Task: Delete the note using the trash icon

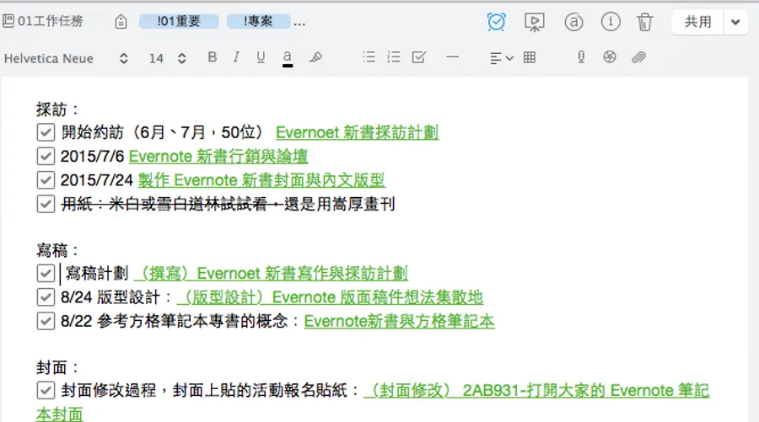Action: (x=645, y=22)
